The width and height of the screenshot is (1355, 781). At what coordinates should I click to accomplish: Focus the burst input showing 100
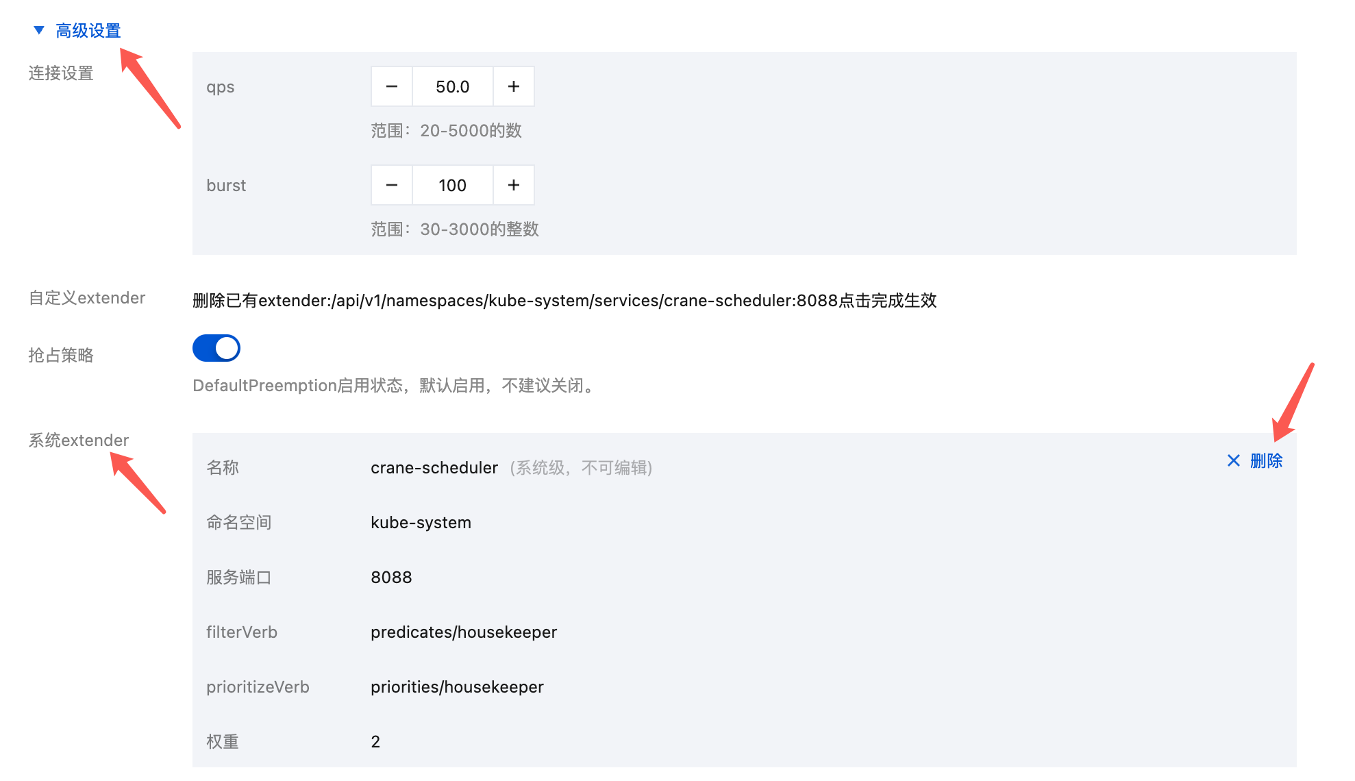coord(452,186)
